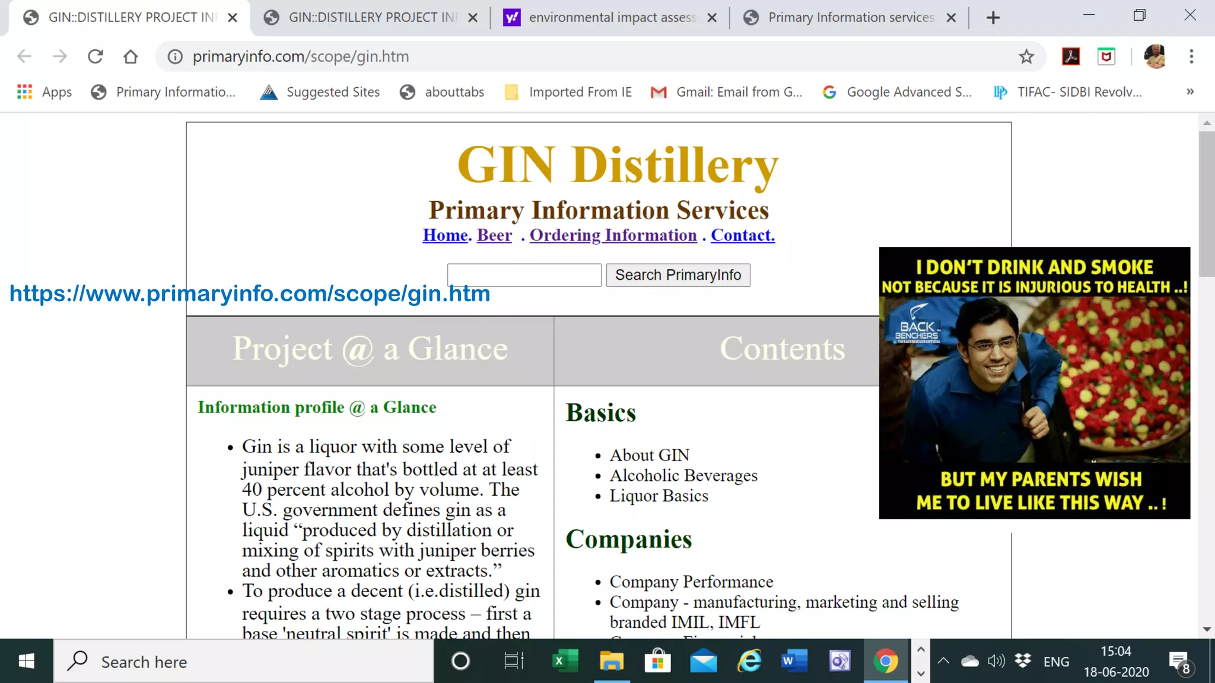Open Google Advanced Search bookmark
The image size is (1215, 683).
tap(898, 92)
